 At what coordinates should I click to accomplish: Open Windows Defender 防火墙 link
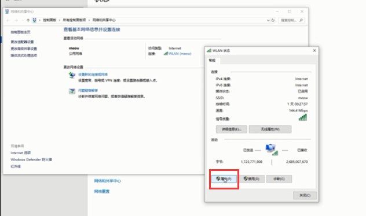coord(31,159)
